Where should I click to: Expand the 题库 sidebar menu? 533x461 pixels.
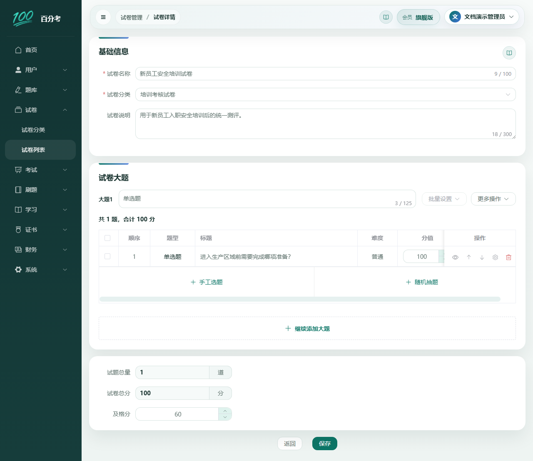(x=40, y=90)
